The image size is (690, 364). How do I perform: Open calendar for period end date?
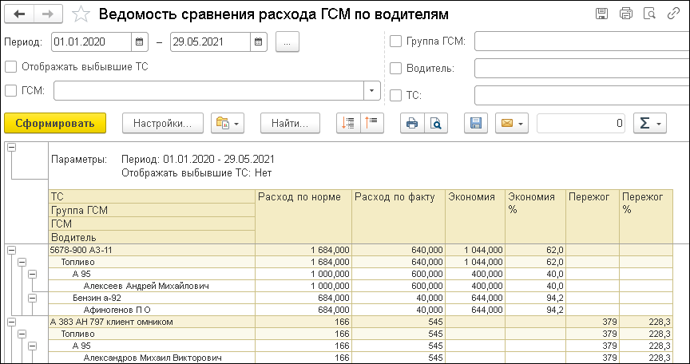(258, 41)
